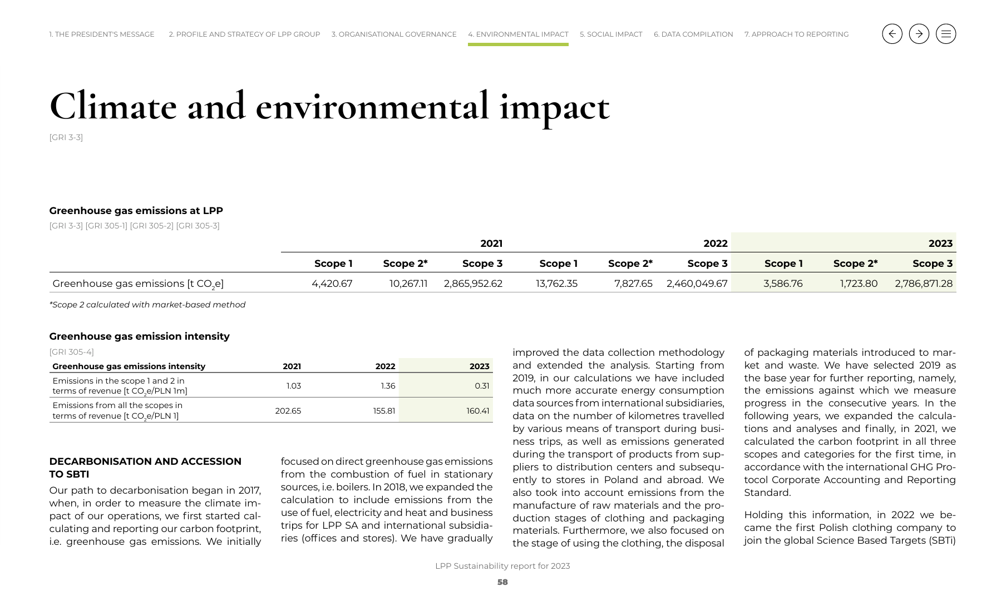The height and width of the screenshot is (611, 1006).
Task: Open Organisational Governance section
Action: 394,34
